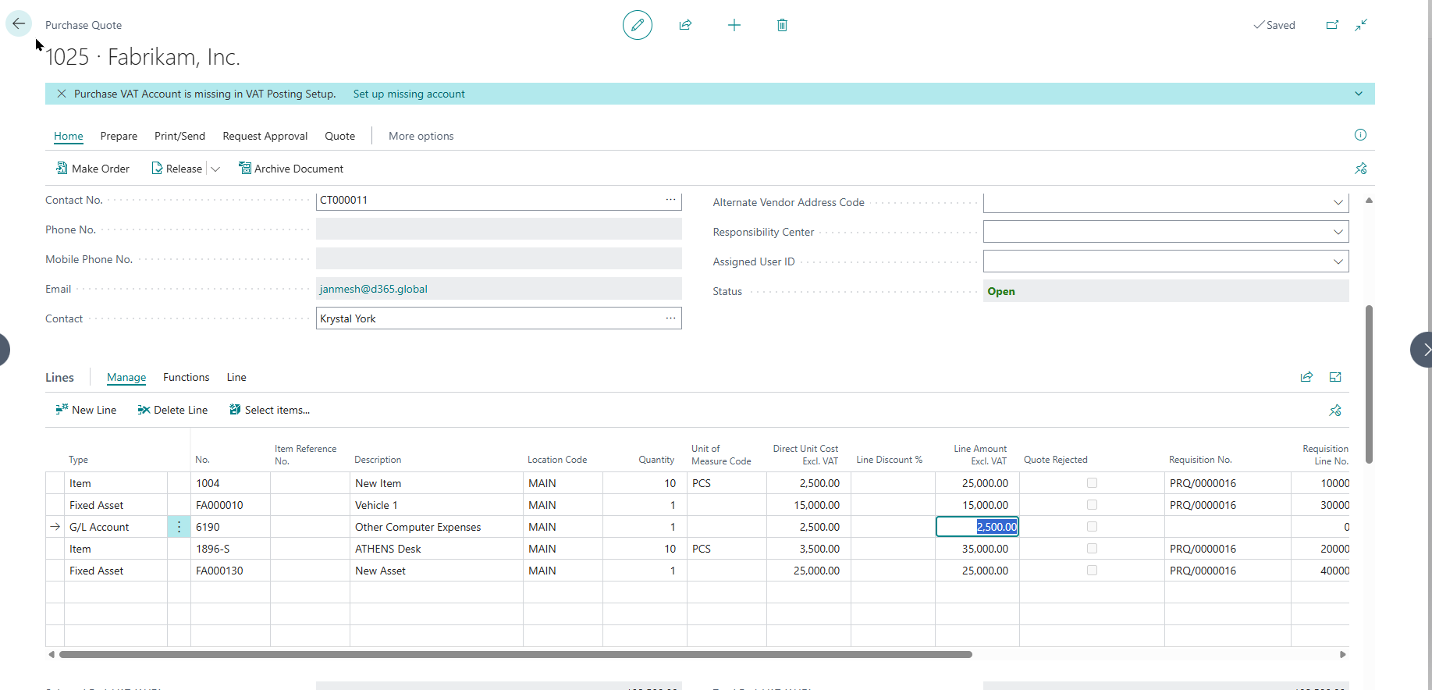Expand the Responsibility Center dropdown

(x=1338, y=232)
